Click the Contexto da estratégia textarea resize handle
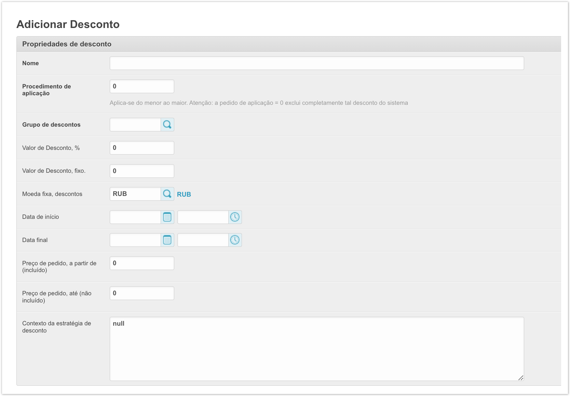The image size is (570, 396). 521,378
